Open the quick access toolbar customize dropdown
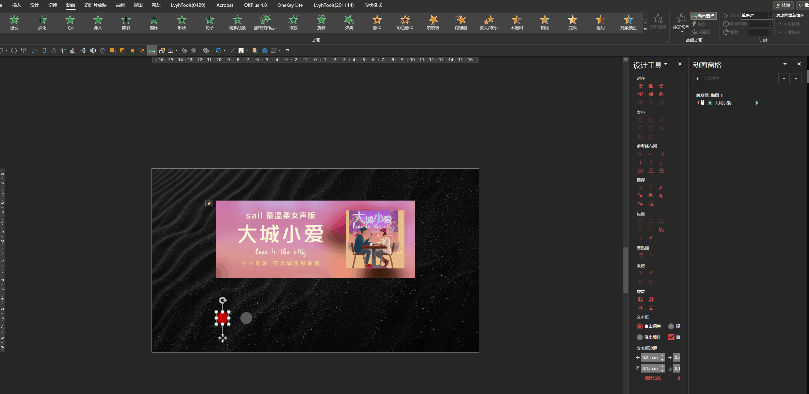Viewport: 809px width, 394px height. (x=288, y=51)
